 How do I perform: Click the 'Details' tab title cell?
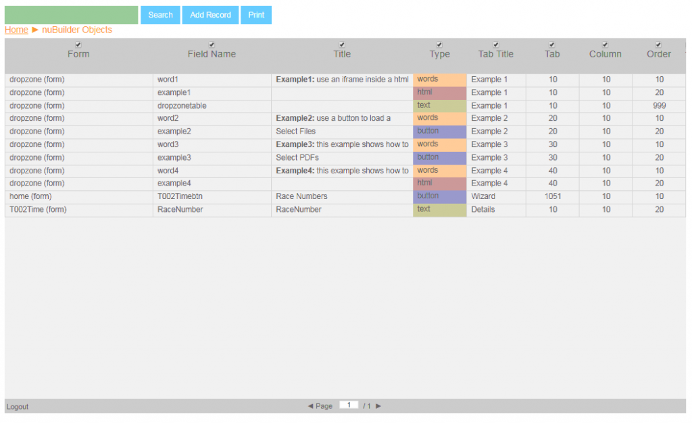pyautogui.click(x=496, y=210)
